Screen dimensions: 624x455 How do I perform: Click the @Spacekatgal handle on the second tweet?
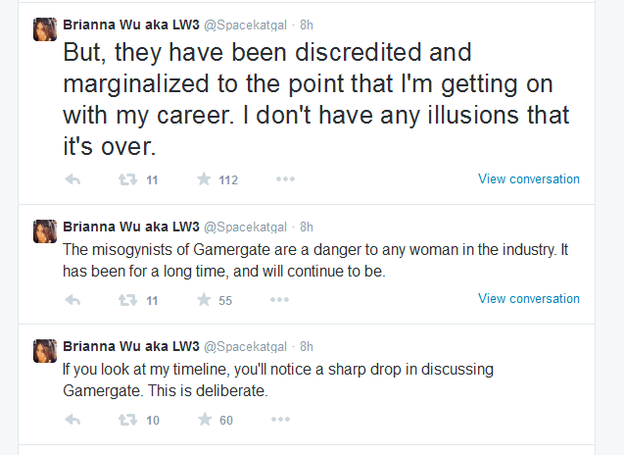pos(245,227)
